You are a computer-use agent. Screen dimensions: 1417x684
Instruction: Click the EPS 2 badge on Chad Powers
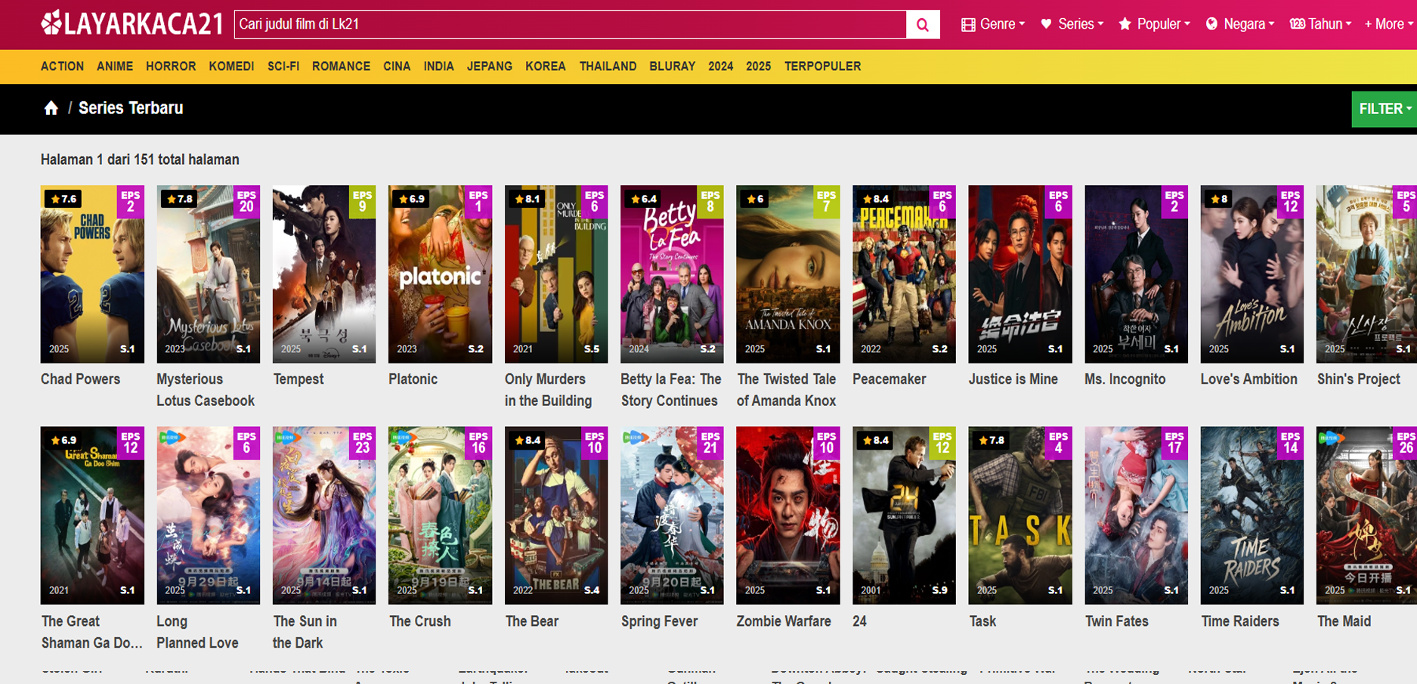131,202
